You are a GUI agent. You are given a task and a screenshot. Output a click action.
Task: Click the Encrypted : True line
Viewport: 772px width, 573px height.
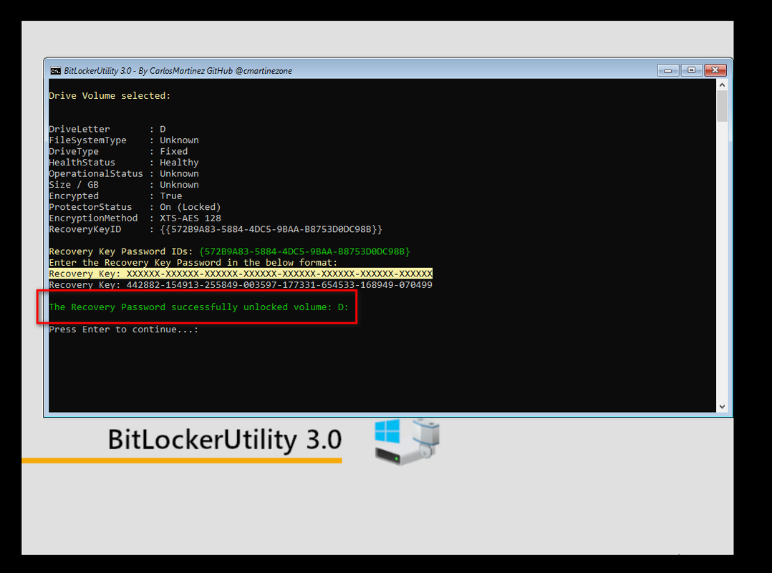point(115,196)
